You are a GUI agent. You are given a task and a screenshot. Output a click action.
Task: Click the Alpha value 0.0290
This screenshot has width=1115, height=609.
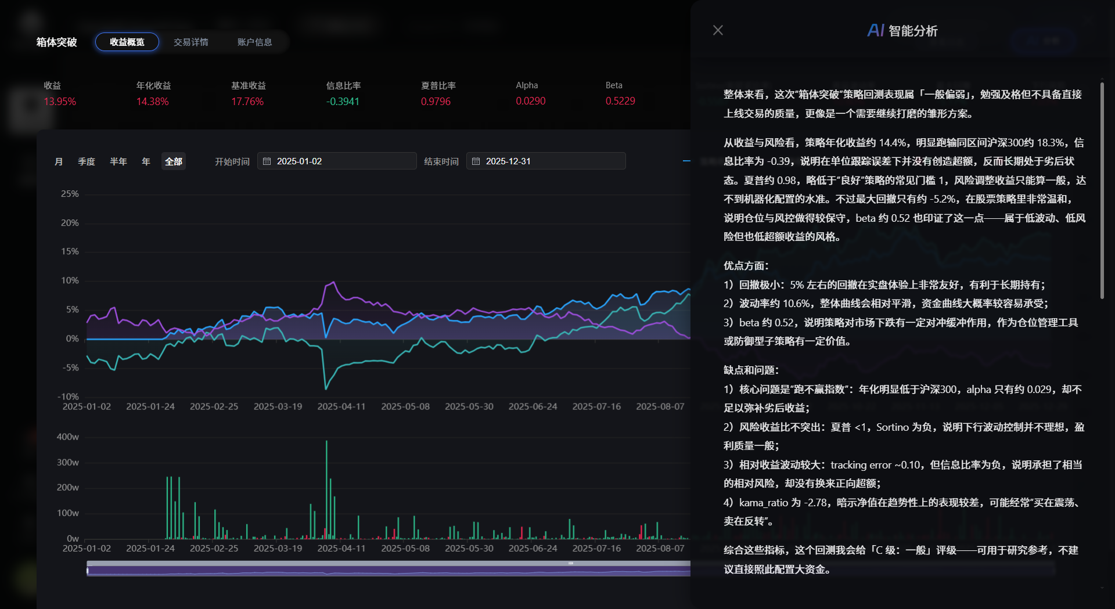[531, 101]
